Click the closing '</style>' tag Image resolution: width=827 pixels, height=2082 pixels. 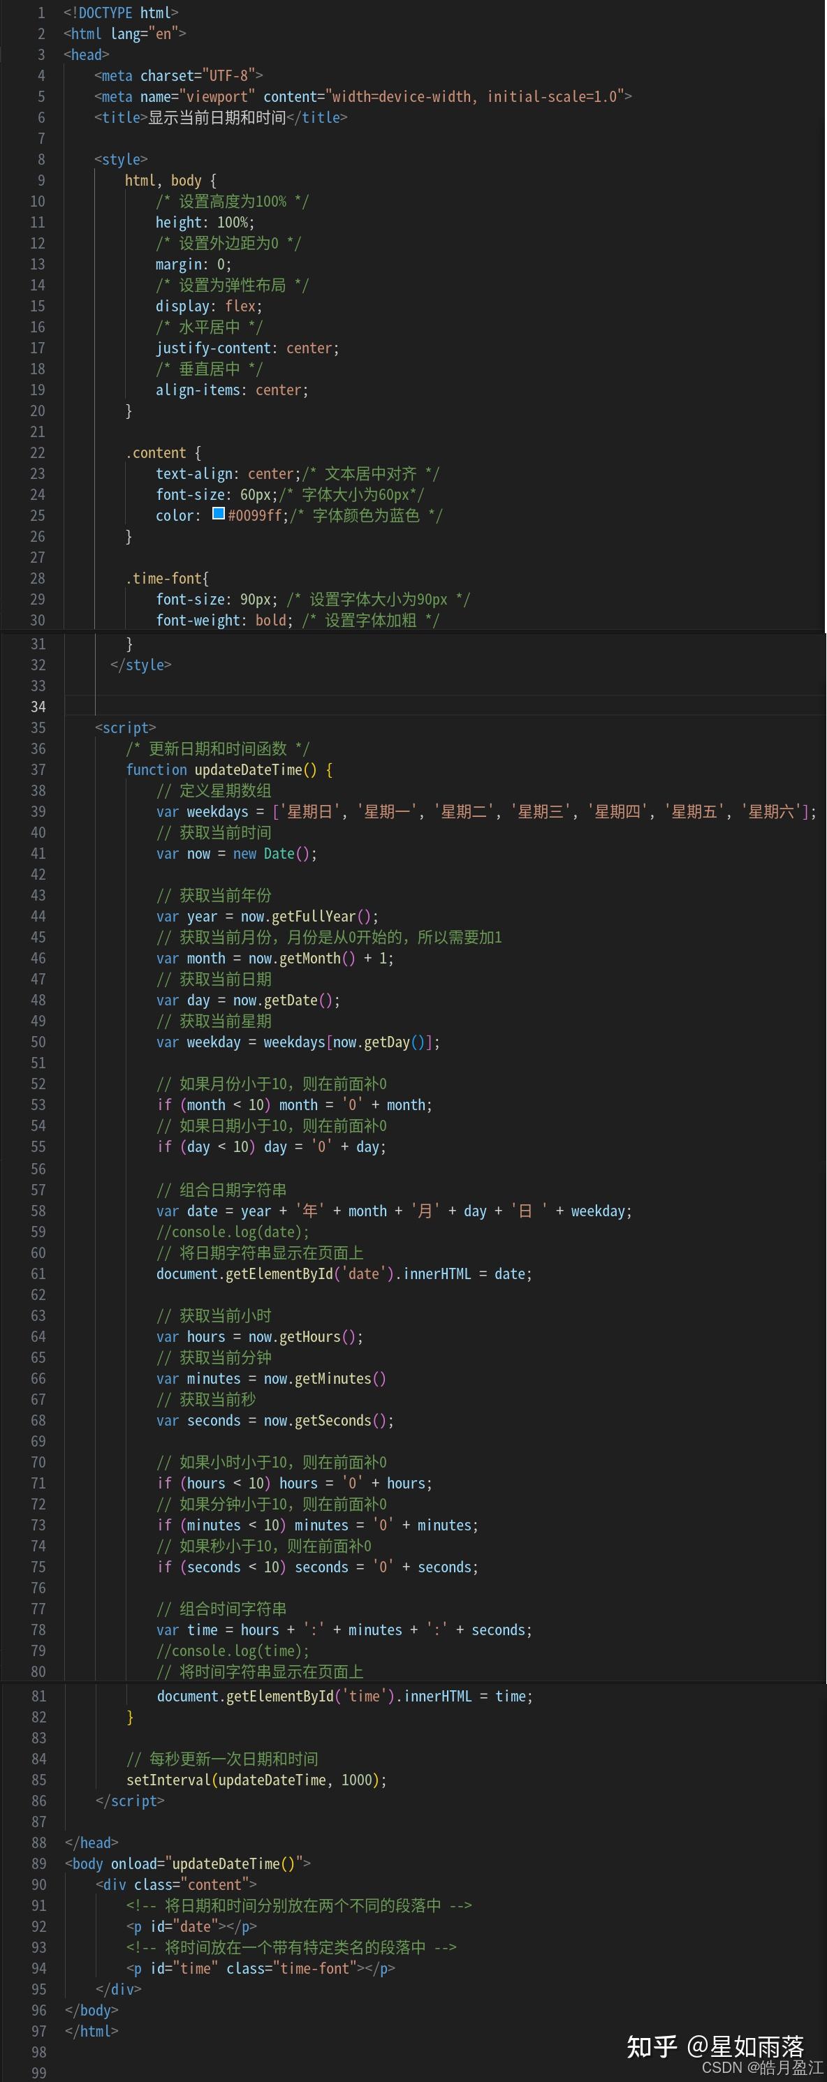(140, 665)
